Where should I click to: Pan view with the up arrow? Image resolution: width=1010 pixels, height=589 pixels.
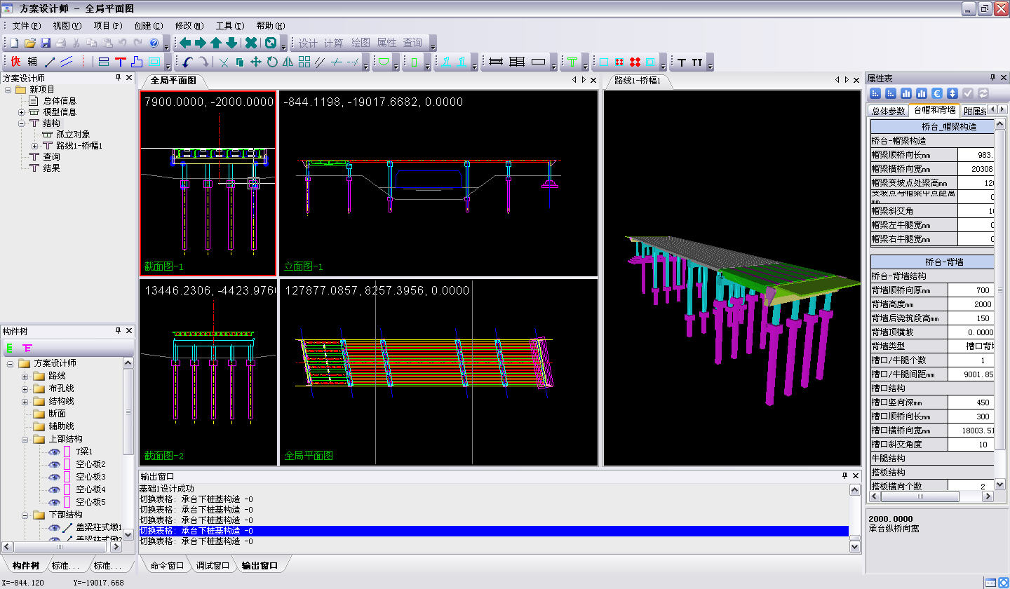coord(216,43)
